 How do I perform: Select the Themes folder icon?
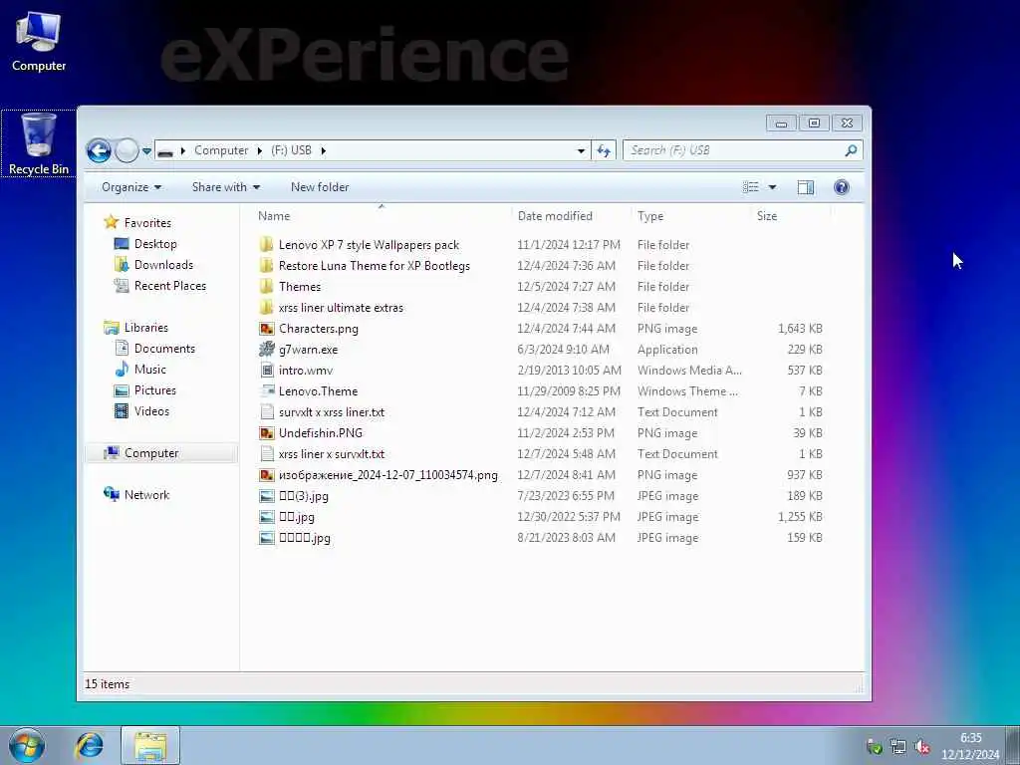coord(266,286)
